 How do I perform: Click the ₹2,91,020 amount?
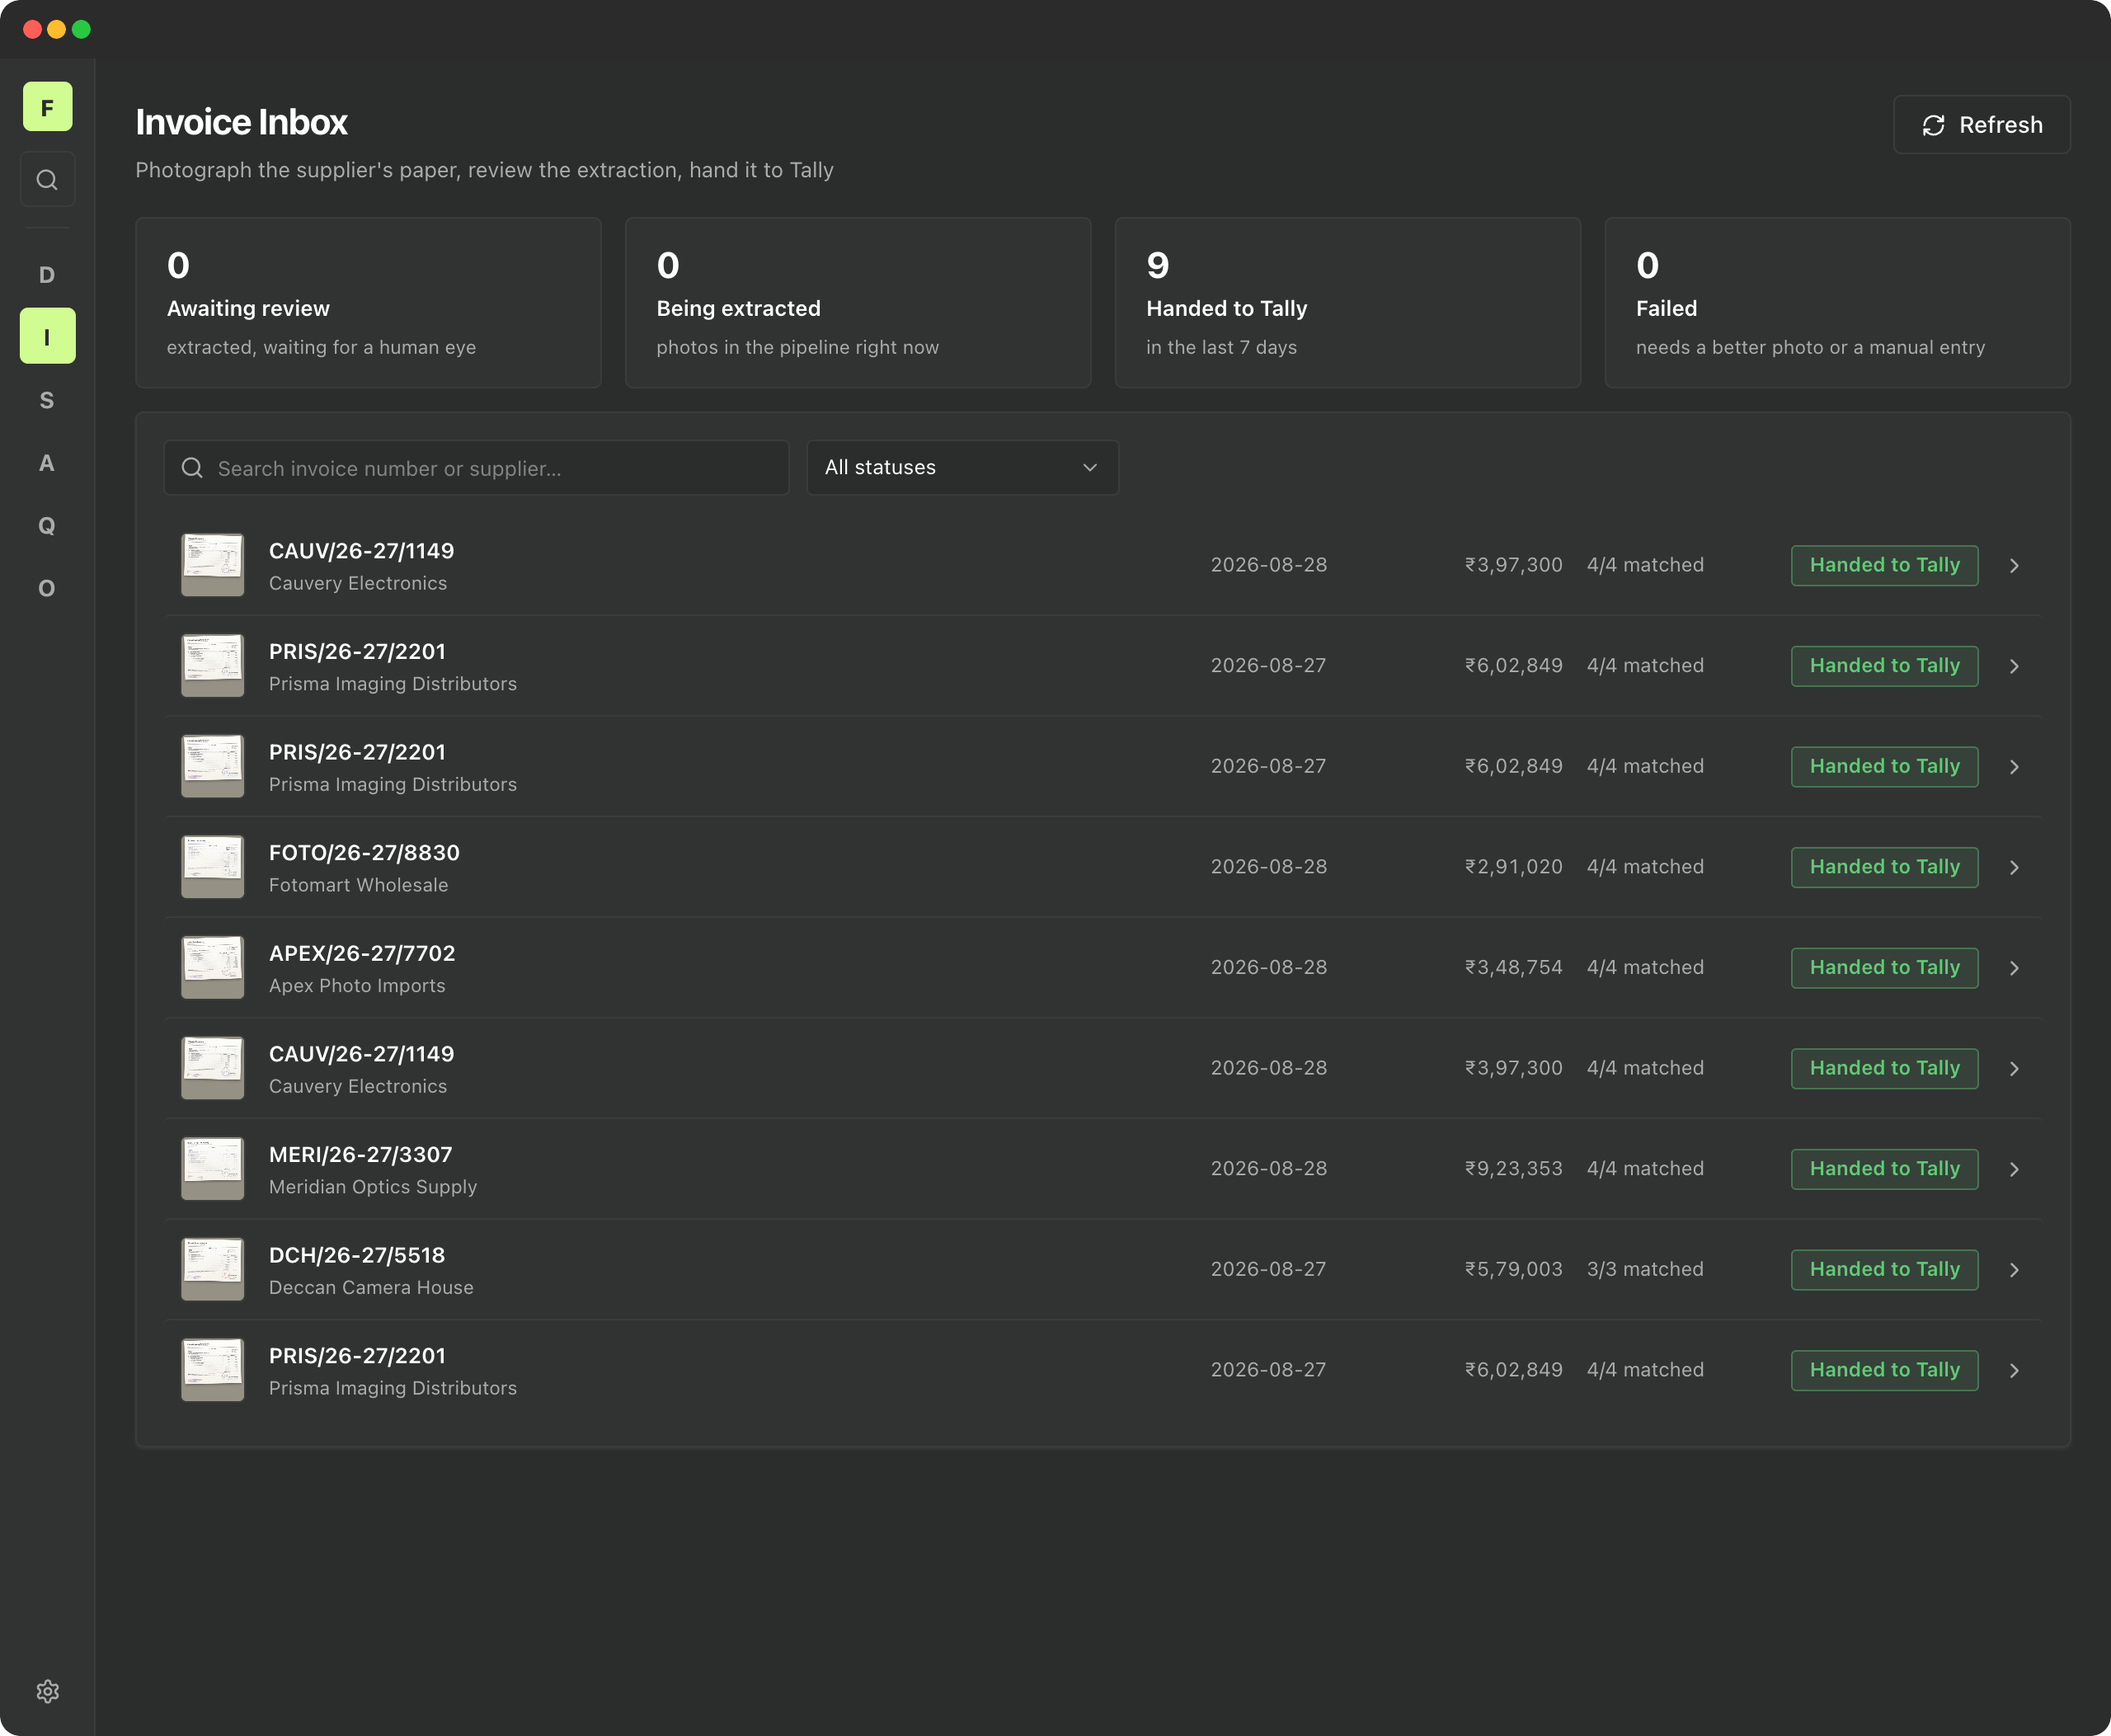[x=1513, y=867]
